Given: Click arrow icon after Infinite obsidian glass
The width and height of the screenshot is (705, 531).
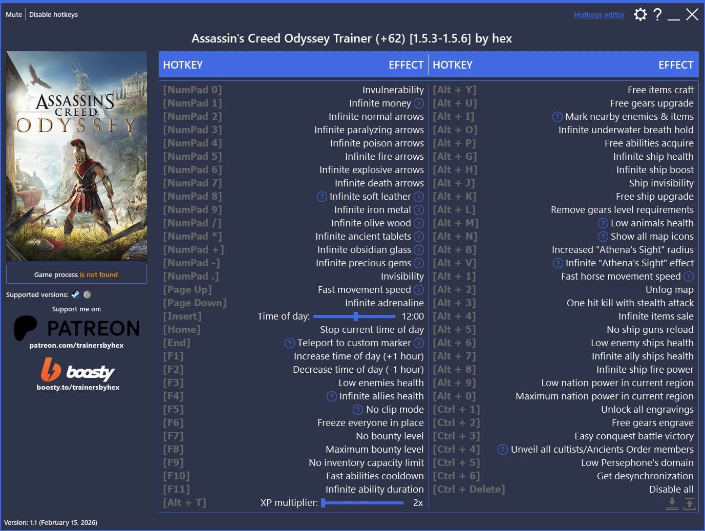Looking at the screenshot, I should (419, 250).
